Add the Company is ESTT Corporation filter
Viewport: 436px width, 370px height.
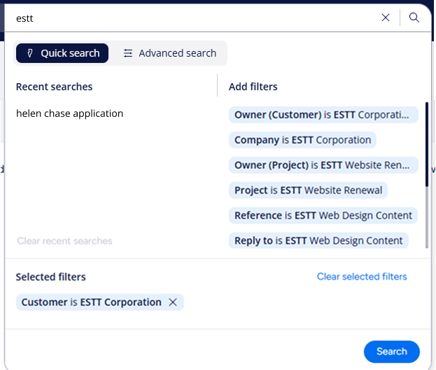pyautogui.click(x=302, y=140)
